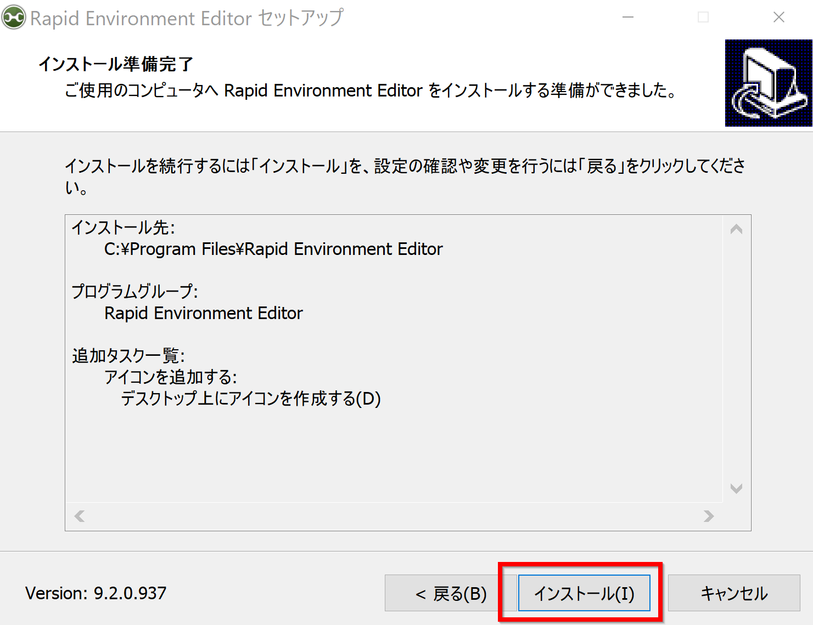Screen dimensions: 813x625
Task: Click the アイコンを追加する: line
Action: tap(171, 377)
